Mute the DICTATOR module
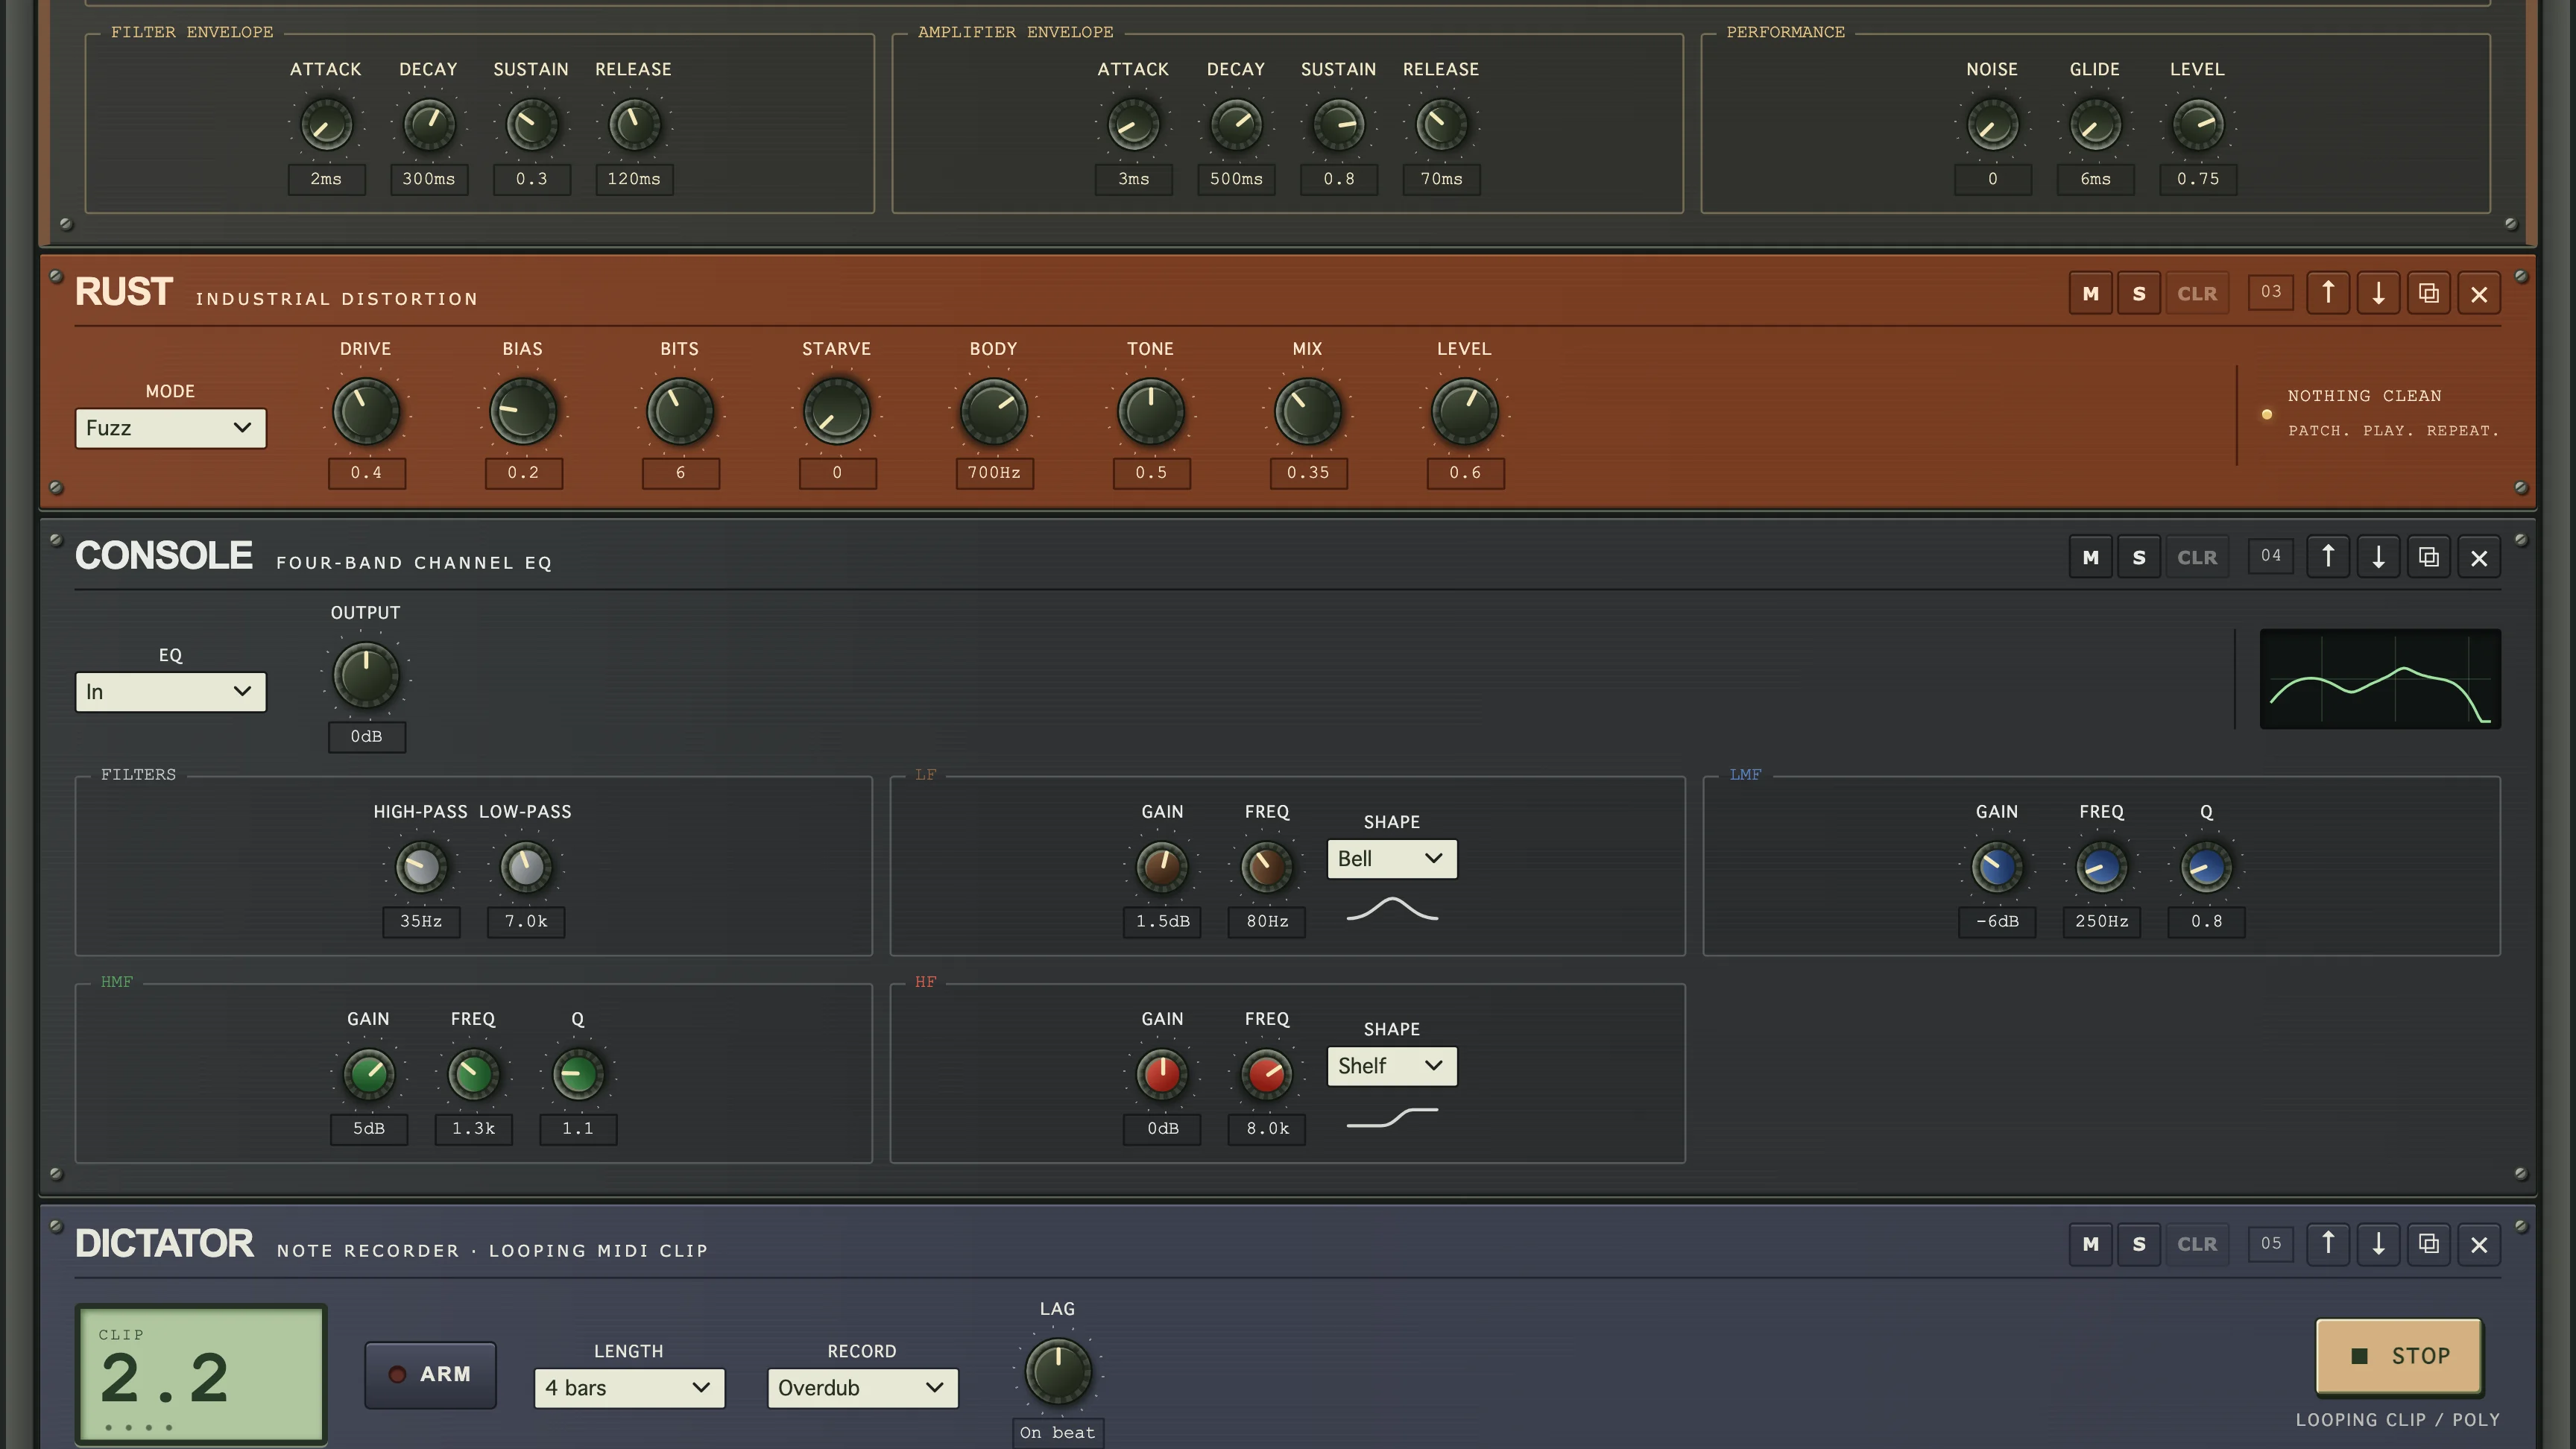Screen dimensions: 2576x1449 click(2090, 1244)
